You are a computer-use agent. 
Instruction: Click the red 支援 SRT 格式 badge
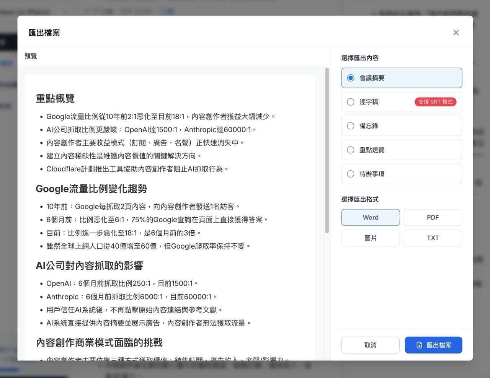pyautogui.click(x=435, y=102)
